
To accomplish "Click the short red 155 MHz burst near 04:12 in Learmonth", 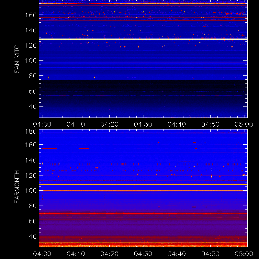I will pos(84,149).
